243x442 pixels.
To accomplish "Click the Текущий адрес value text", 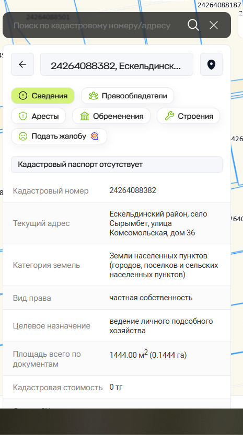I will [158, 223].
